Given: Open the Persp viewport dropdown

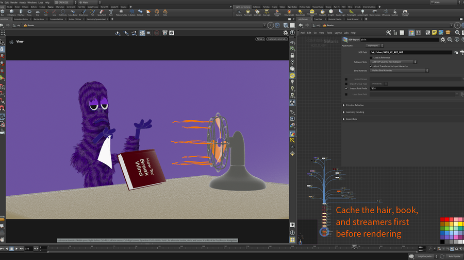Looking at the screenshot, I should tap(260, 39).
